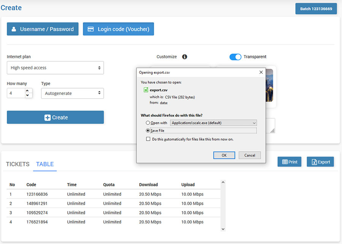The width and height of the screenshot is (342, 244).
Task: Select the Login code (Voucher) option
Action: pyautogui.click(x=119, y=29)
